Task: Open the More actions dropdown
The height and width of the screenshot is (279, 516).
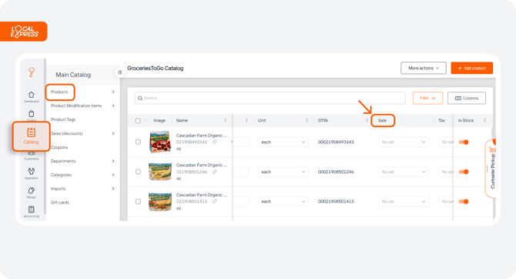Action: pos(424,68)
